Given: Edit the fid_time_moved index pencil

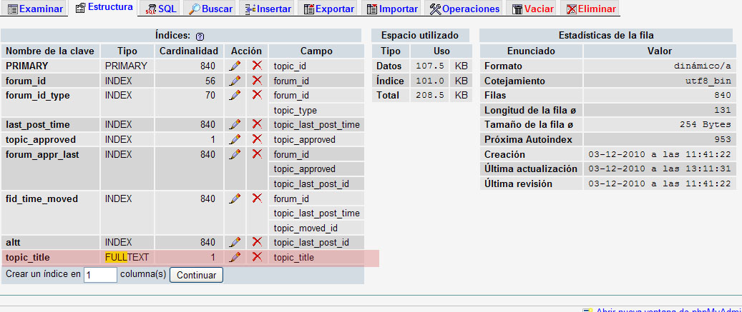Looking at the screenshot, I should point(234,198).
